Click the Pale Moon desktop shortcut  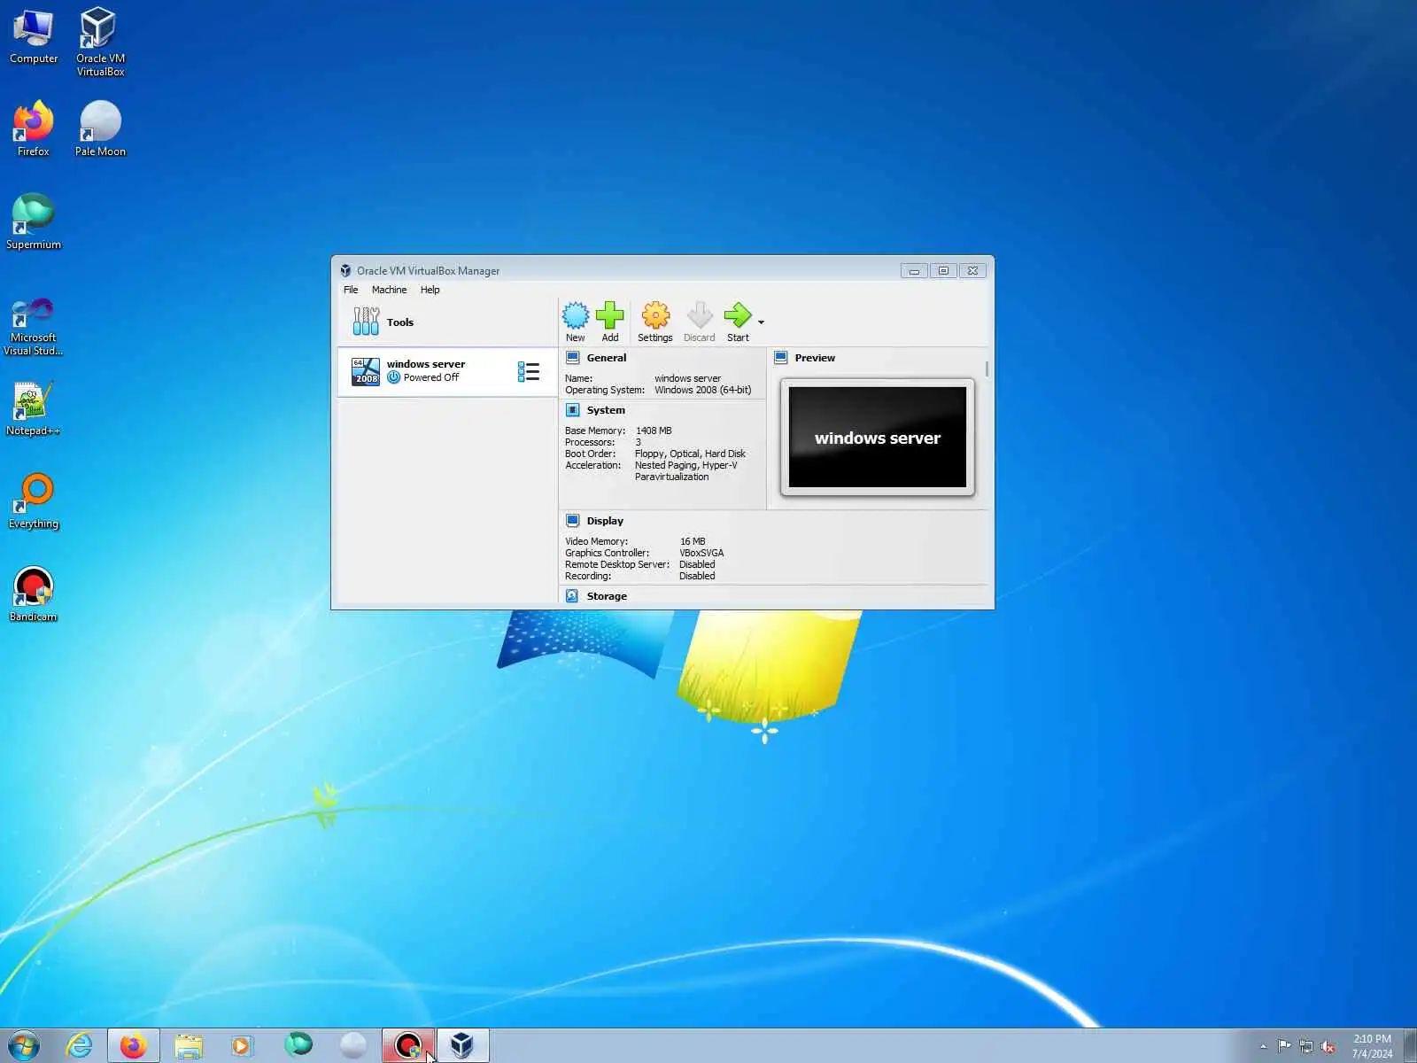coord(100,129)
